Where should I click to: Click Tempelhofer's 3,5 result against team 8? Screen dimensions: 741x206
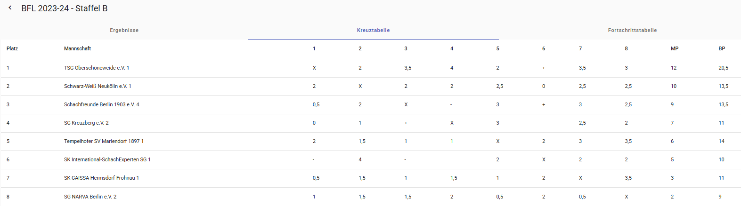click(628, 141)
